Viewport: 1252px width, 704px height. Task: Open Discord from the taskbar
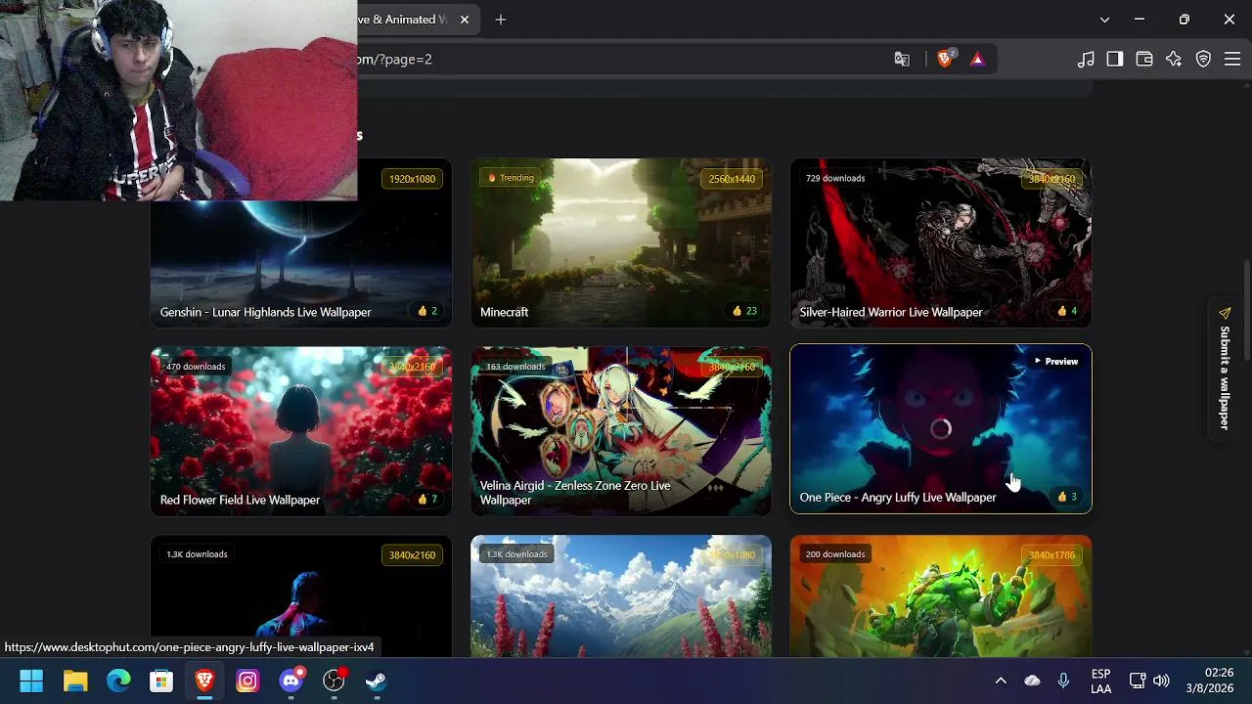pyautogui.click(x=291, y=681)
